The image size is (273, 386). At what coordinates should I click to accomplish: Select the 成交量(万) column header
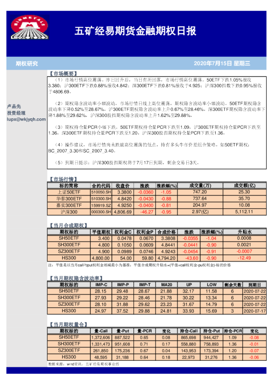(x=200, y=186)
